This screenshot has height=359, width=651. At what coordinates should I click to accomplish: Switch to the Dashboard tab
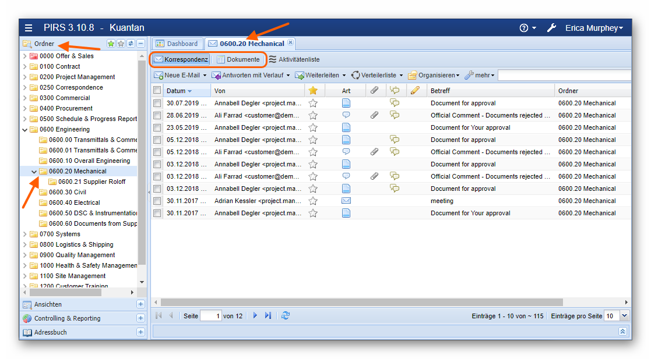[x=177, y=44]
